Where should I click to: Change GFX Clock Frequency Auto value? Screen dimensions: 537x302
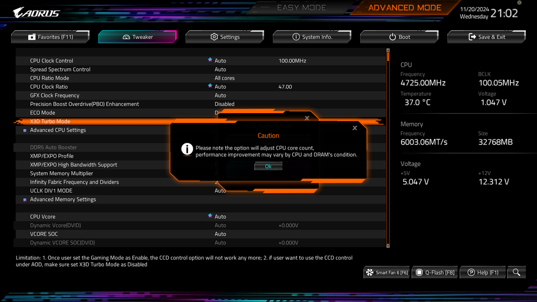(x=220, y=96)
